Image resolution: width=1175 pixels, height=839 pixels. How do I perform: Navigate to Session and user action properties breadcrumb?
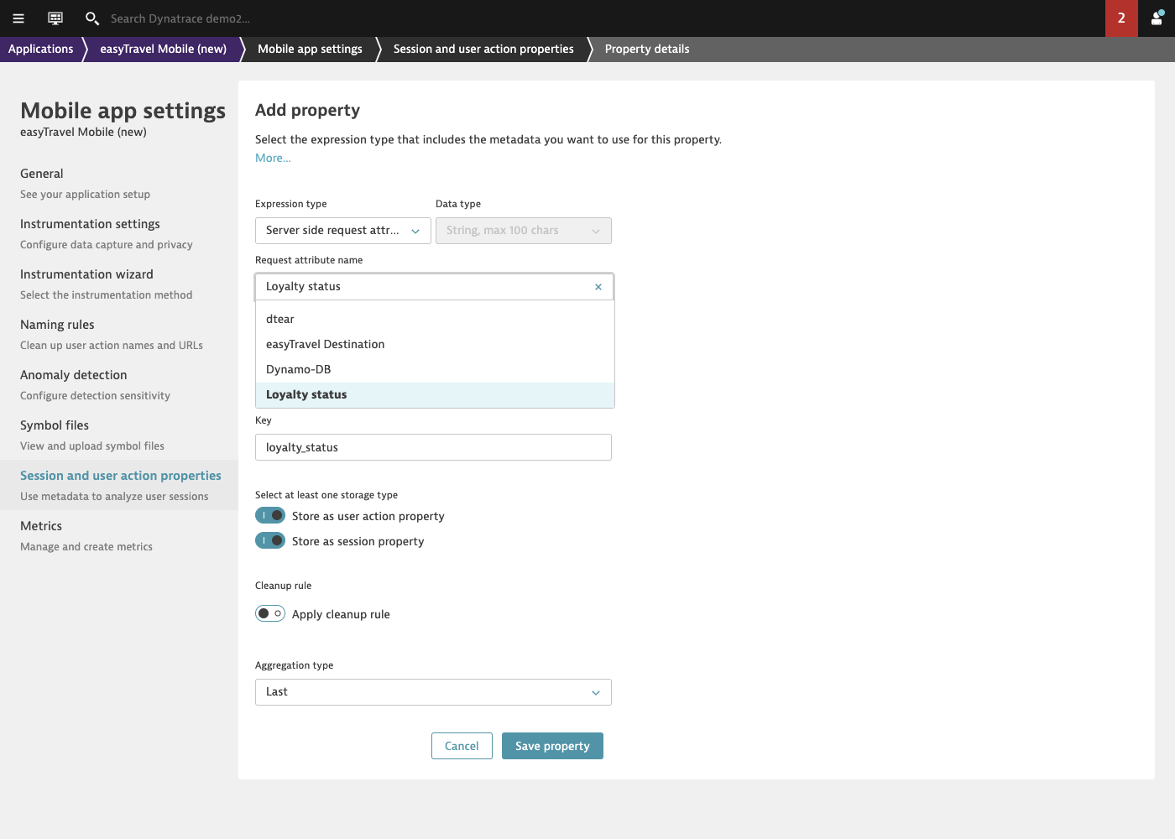pos(483,49)
